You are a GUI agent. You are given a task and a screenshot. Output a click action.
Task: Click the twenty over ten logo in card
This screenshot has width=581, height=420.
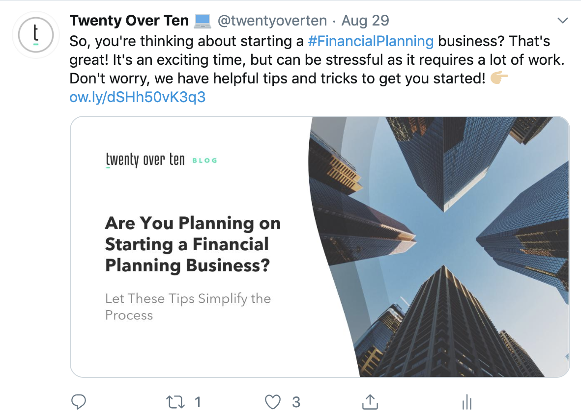tap(145, 160)
